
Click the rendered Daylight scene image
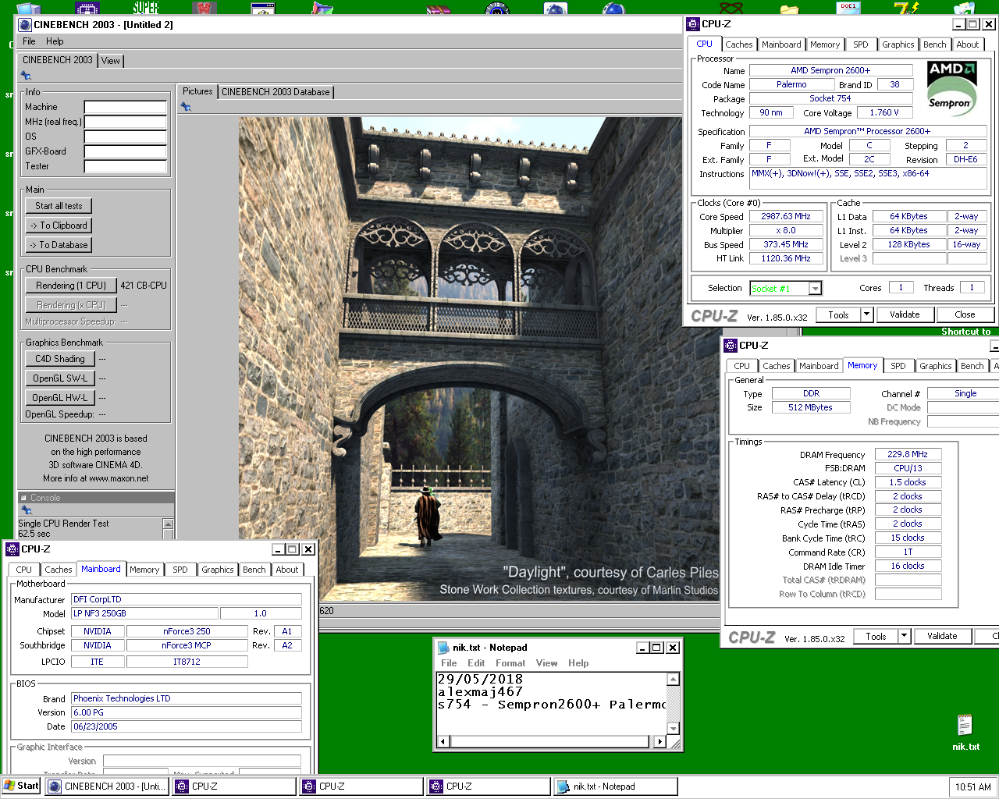478,359
